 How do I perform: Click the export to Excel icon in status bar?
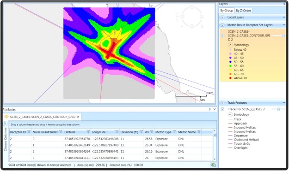(x=213, y=165)
